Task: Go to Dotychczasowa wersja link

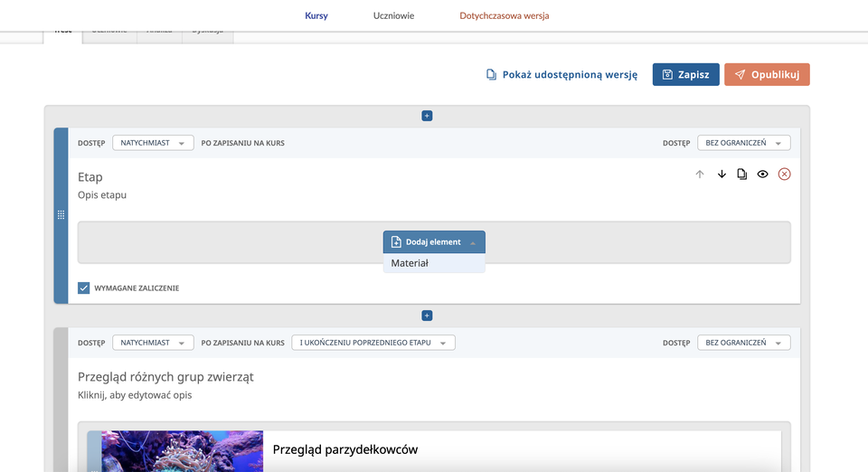Action: coord(504,15)
